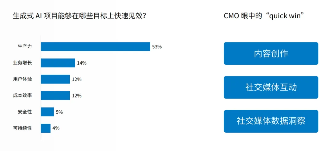This screenshot has height=151, width=332.
Task: Click the 业务增长 axis label
Action: pyautogui.click(x=22, y=63)
